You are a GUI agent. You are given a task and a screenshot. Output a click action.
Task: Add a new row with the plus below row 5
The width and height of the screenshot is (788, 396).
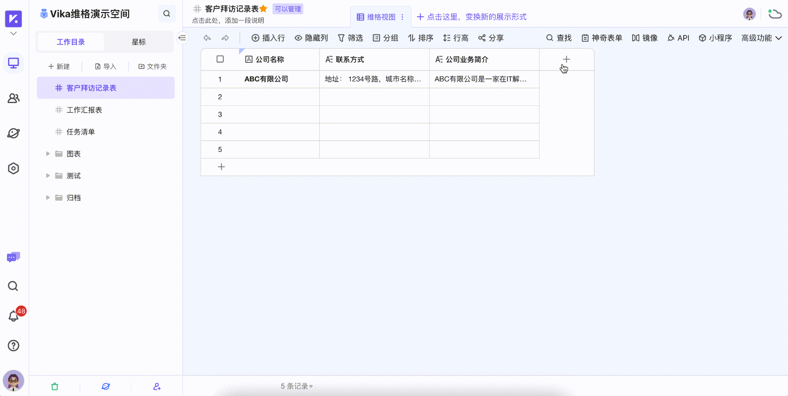pyautogui.click(x=221, y=167)
